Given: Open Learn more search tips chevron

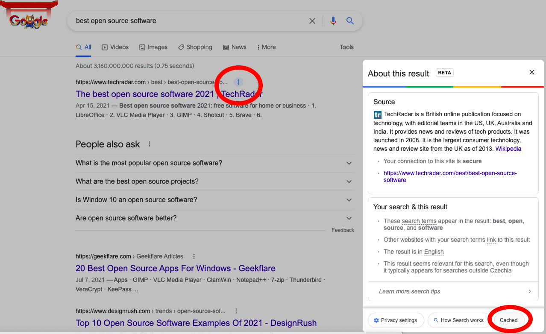Looking at the screenshot, I should point(530,291).
